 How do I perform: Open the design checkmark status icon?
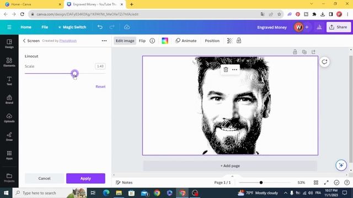336,183
